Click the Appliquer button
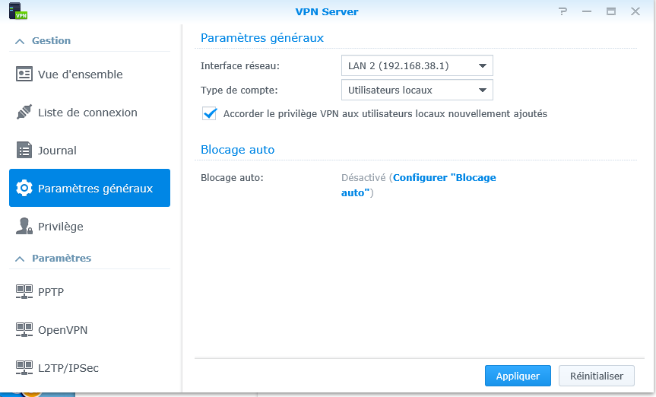Viewport: 656px width, 397px height. click(x=518, y=376)
